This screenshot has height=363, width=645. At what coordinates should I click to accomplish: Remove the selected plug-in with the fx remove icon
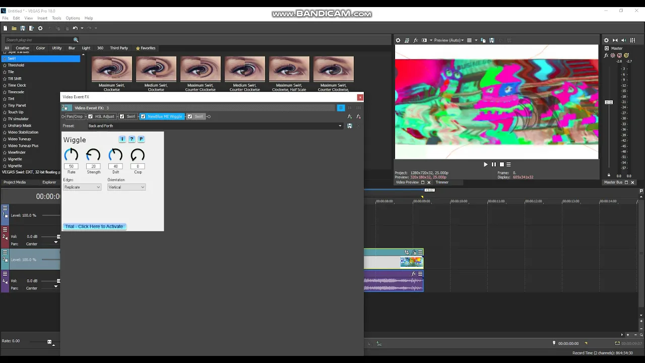[x=358, y=116]
